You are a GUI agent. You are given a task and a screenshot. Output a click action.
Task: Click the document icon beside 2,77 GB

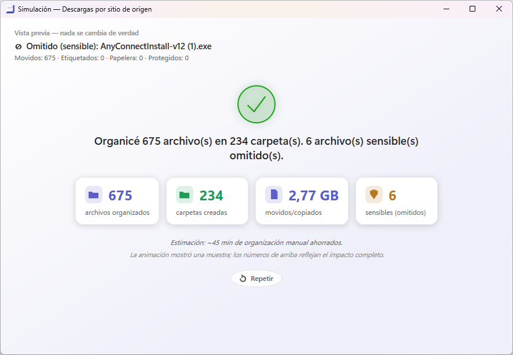coord(274,195)
